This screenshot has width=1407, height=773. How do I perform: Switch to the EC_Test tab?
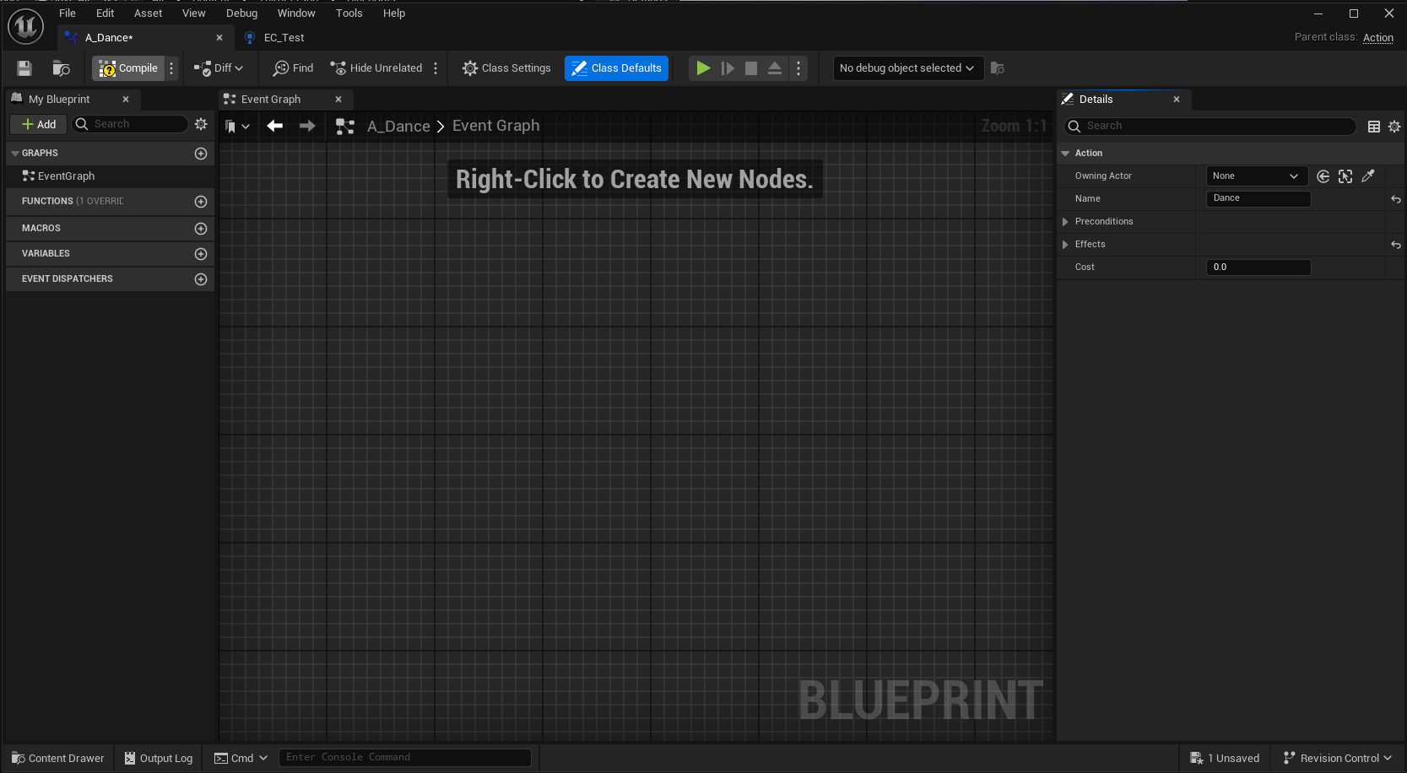(284, 38)
